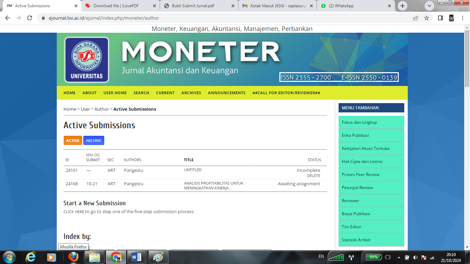Click the Author breadcrumb link

tap(102, 109)
